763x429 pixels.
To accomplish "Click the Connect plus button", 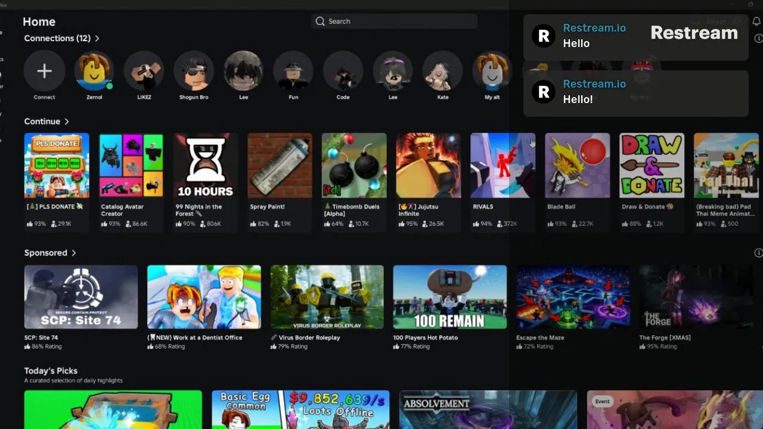I will tap(44, 71).
